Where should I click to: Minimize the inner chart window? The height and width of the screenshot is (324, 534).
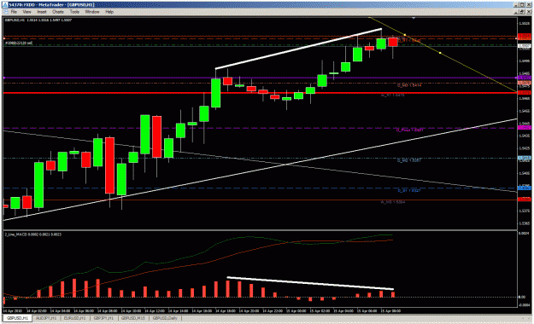point(517,12)
